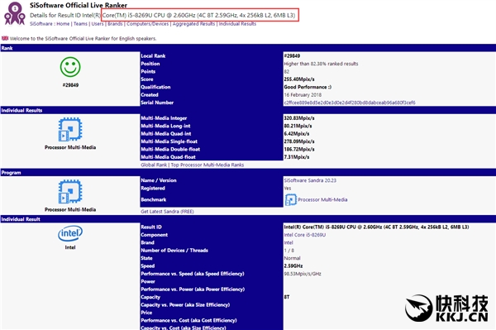Click the Processor Multi-Media icon under Individual Results
This screenshot has height=330, width=496.
70,129
